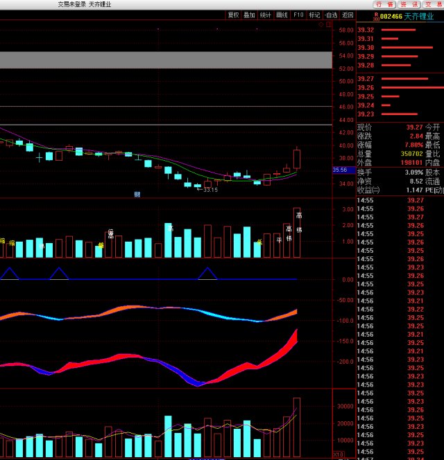Open F10 company information

[x=298, y=15]
